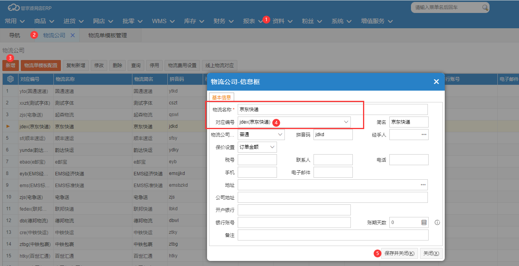Click the 复制新增 button
The height and width of the screenshot is (266, 519).
[x=76, y=66]
